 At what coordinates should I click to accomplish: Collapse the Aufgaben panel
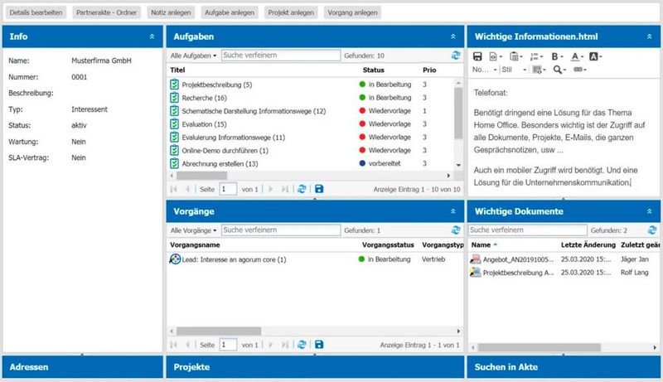click(452, 36)
